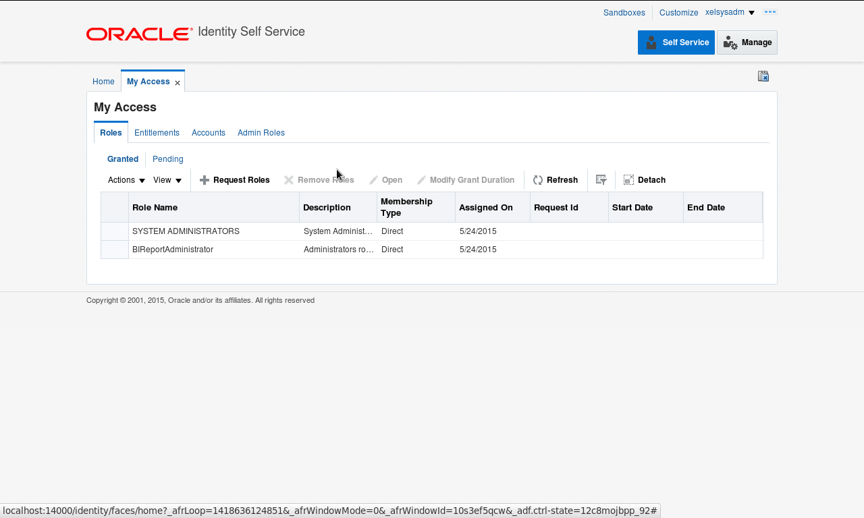Click the close-all-tabs icon above My Access
This screenshot has height=518, width=864.
[763, 76]
